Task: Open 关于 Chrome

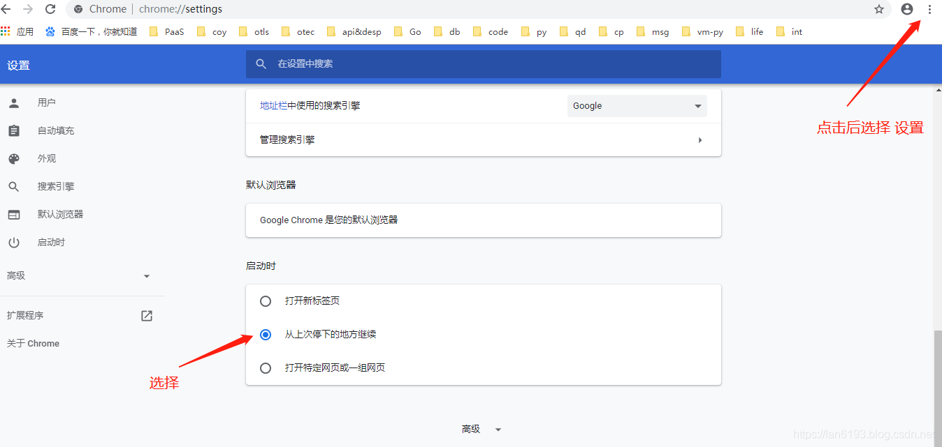Action: (x=33, y=343)
